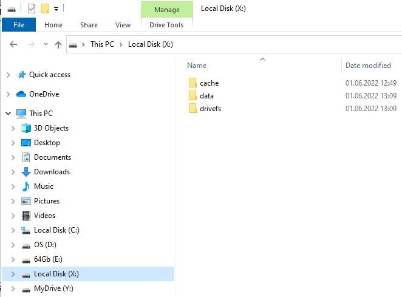This screenshot has height=297, width=402.
Task: Select the drivefs folder icon
Action: 192,109
